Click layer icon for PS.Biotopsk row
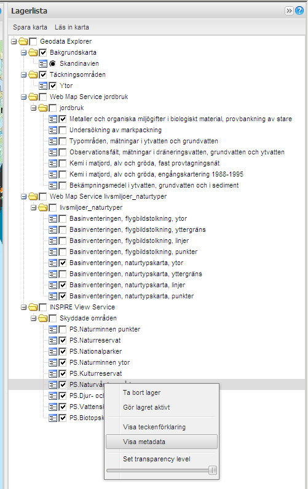 click(x=53, y=418)
